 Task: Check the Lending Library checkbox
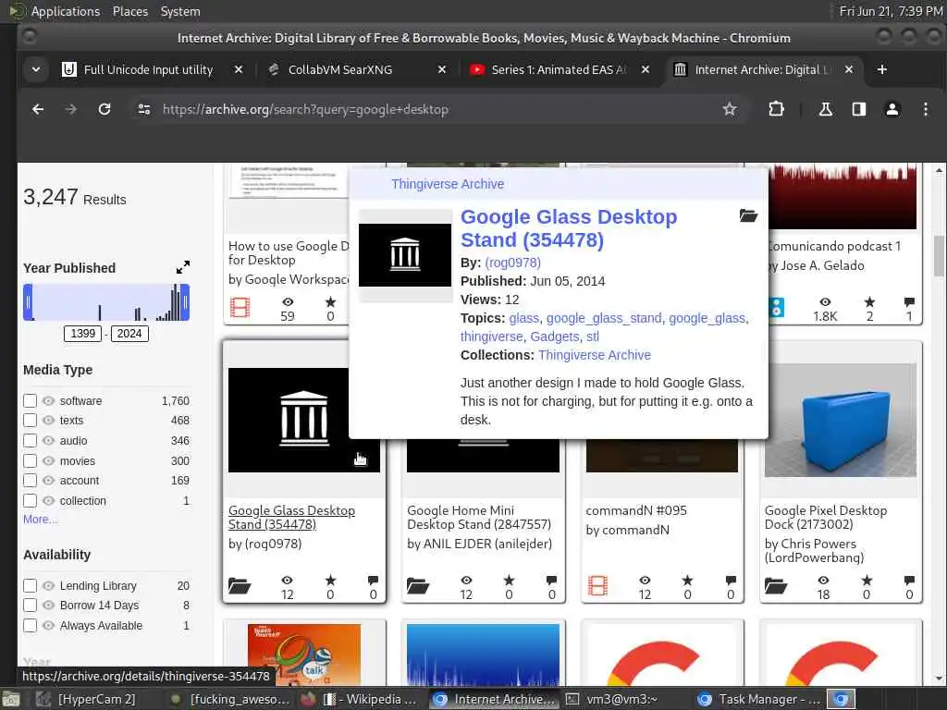[x=31, y=585]
